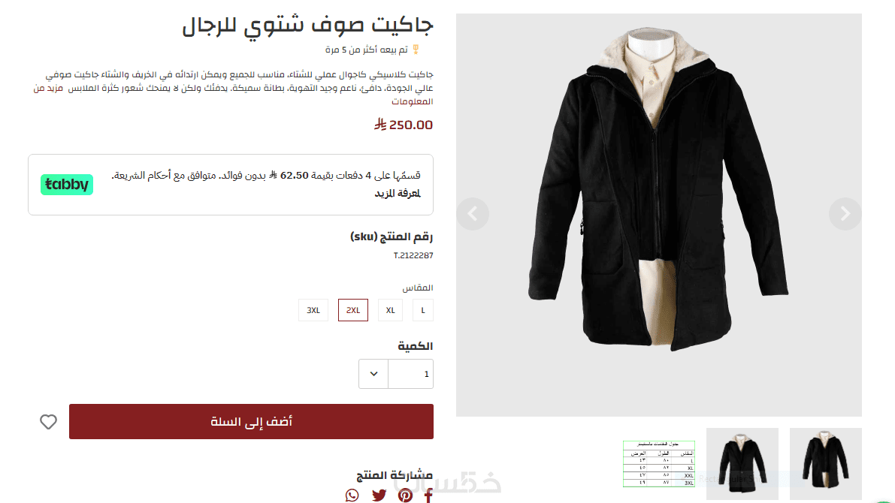View the closed jacket front thumbnail
This screenshot has width=895, height=503.
coord(742,464)
